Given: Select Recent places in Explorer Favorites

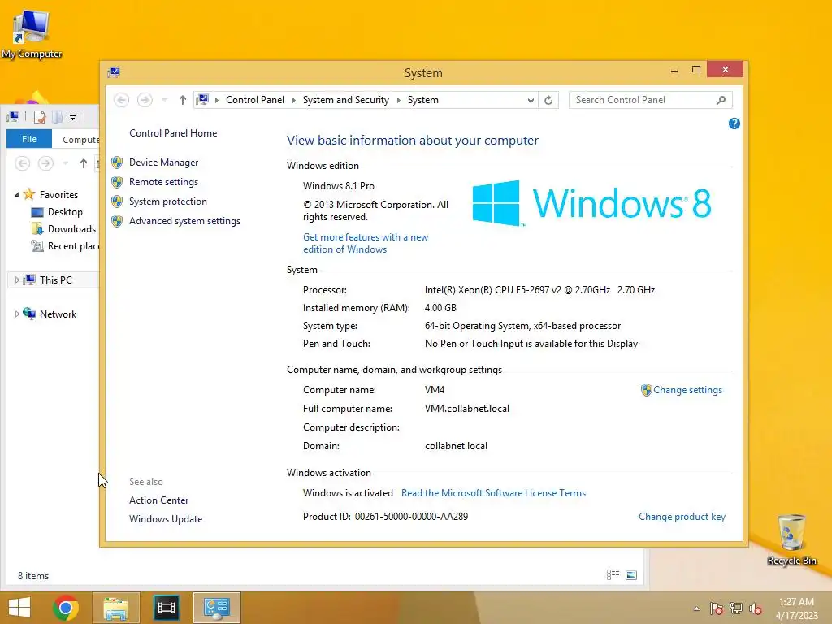Looking at the screenshot, I should [65, 246].
